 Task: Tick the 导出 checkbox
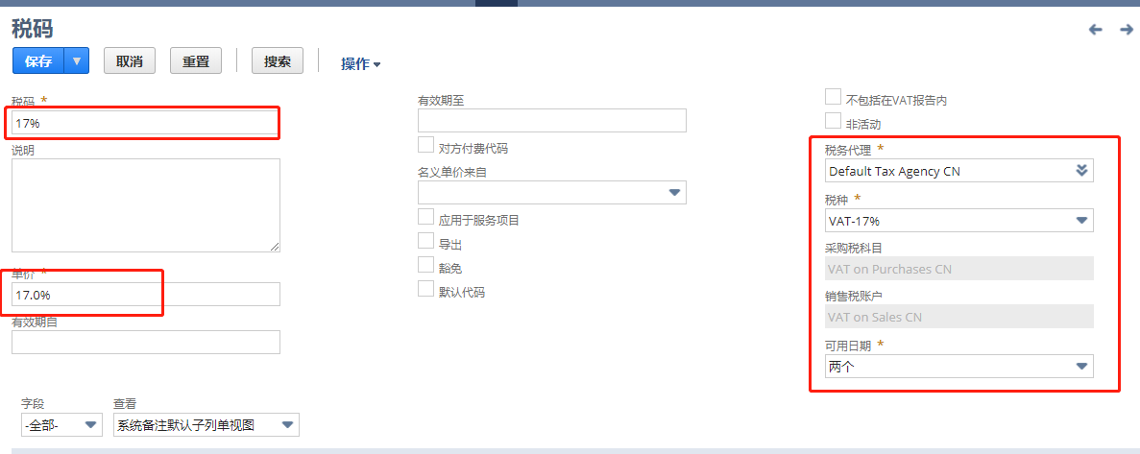point(425,242)
